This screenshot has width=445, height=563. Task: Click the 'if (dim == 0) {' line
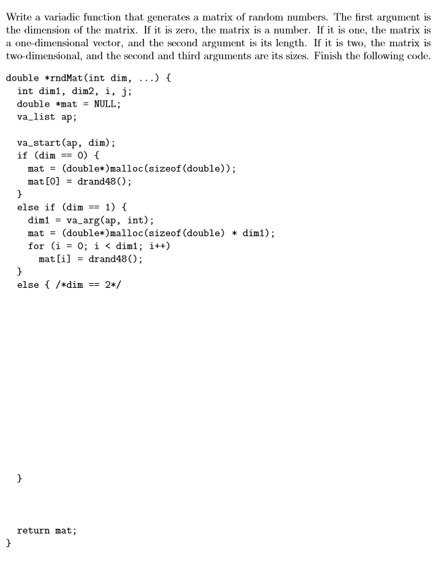pyautogui.click(x=58, y=156)
